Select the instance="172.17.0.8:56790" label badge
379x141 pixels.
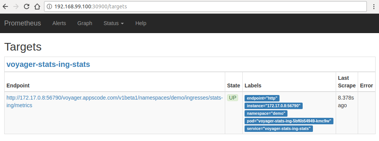point(273,106)
